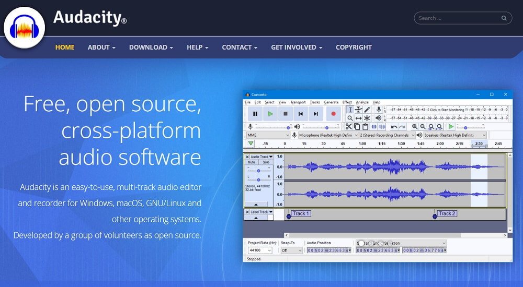Open the Edit menu in Audacity
Screen dimensions: 523x287
tap(257, 102)
